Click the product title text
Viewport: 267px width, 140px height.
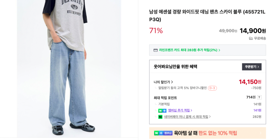207,16
